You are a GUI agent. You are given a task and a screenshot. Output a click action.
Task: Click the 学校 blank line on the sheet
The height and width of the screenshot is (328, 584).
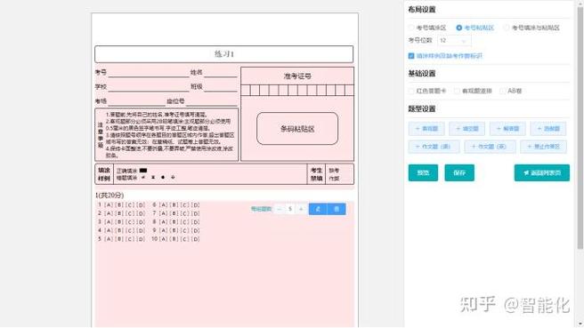tap(149, 87)
